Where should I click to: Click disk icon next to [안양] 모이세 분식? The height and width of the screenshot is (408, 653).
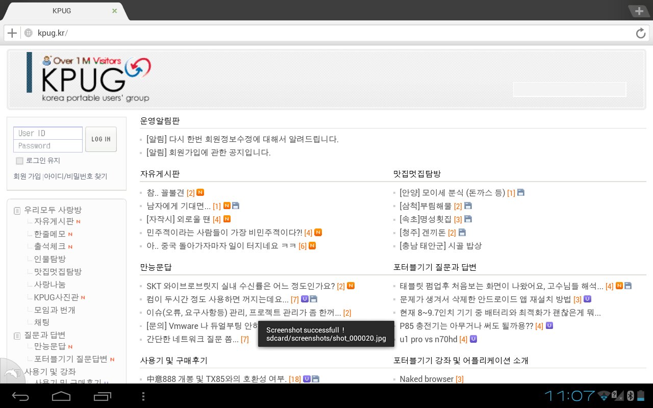(x=521, y=192)
